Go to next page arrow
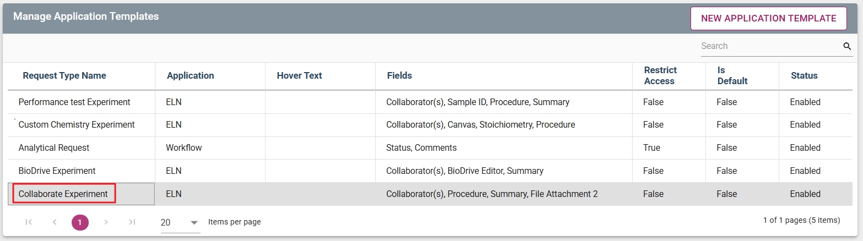The width and height of the screenshot is (863, 241). point(106,222)
